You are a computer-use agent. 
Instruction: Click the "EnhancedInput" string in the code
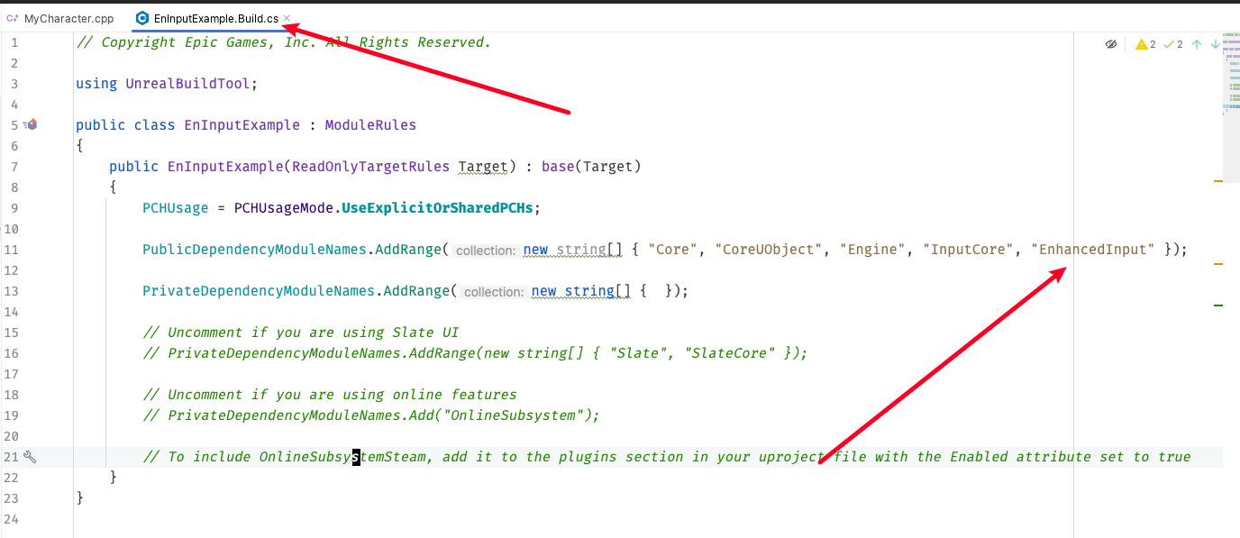point(1093,250)
